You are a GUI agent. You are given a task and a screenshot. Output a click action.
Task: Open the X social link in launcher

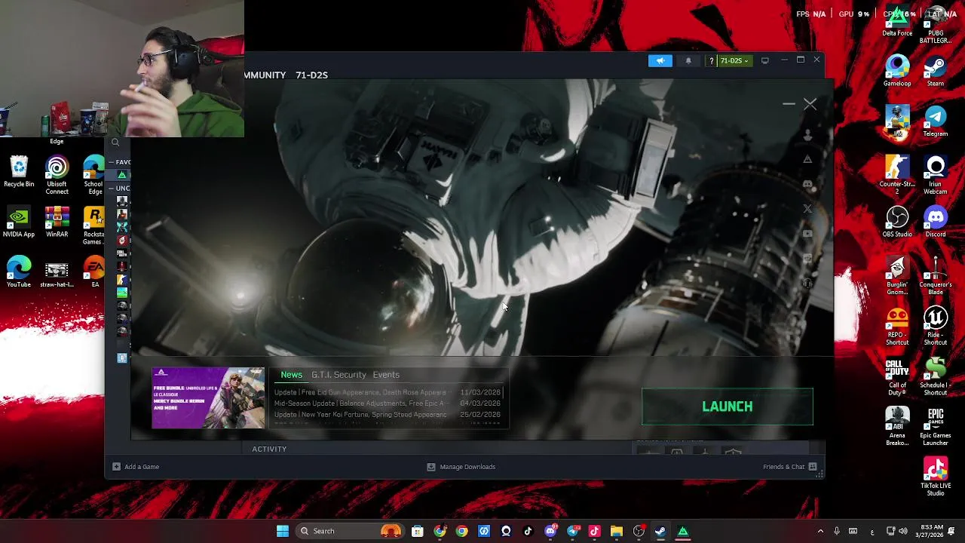click(807, 209)
